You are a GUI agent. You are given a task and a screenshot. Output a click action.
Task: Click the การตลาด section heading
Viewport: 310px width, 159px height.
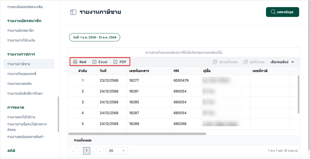tap(15, 107)
